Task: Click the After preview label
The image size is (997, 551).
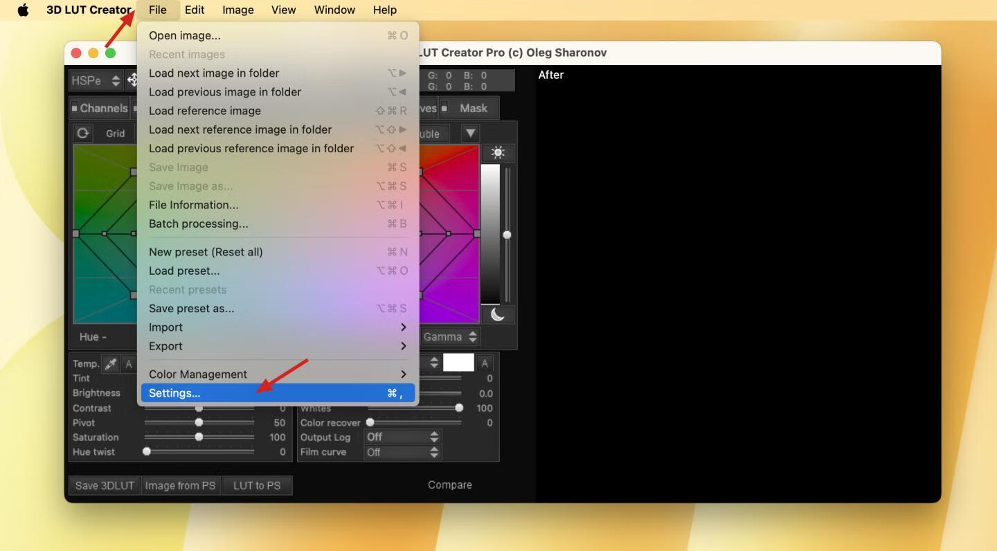Action: tap(551, 75)
